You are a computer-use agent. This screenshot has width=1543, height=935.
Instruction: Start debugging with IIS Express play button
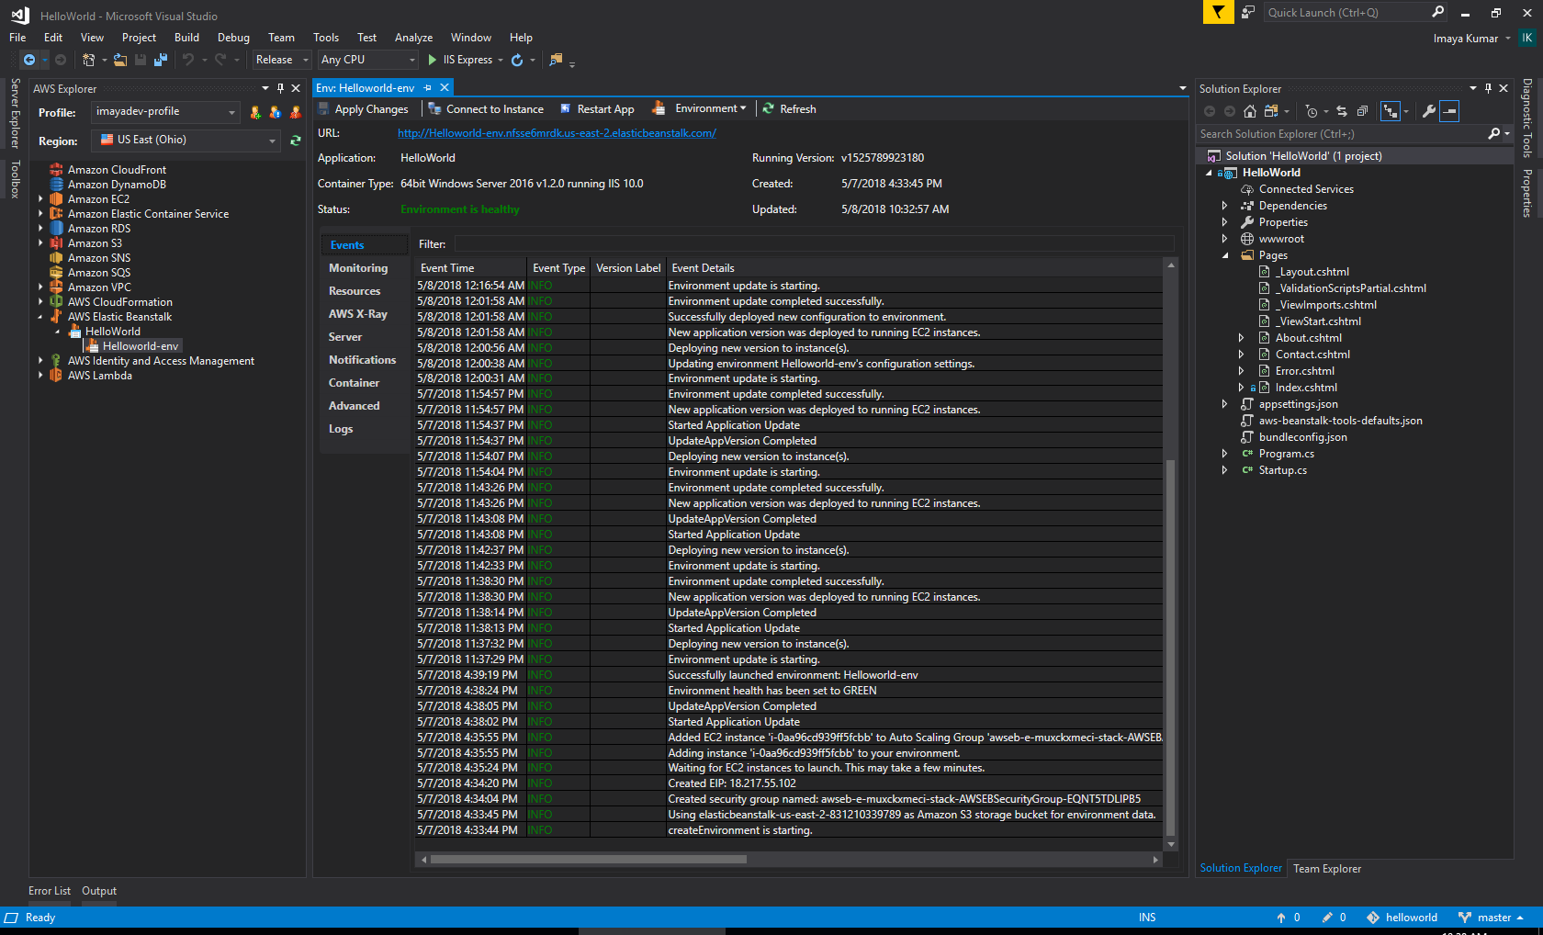(432, 60)
